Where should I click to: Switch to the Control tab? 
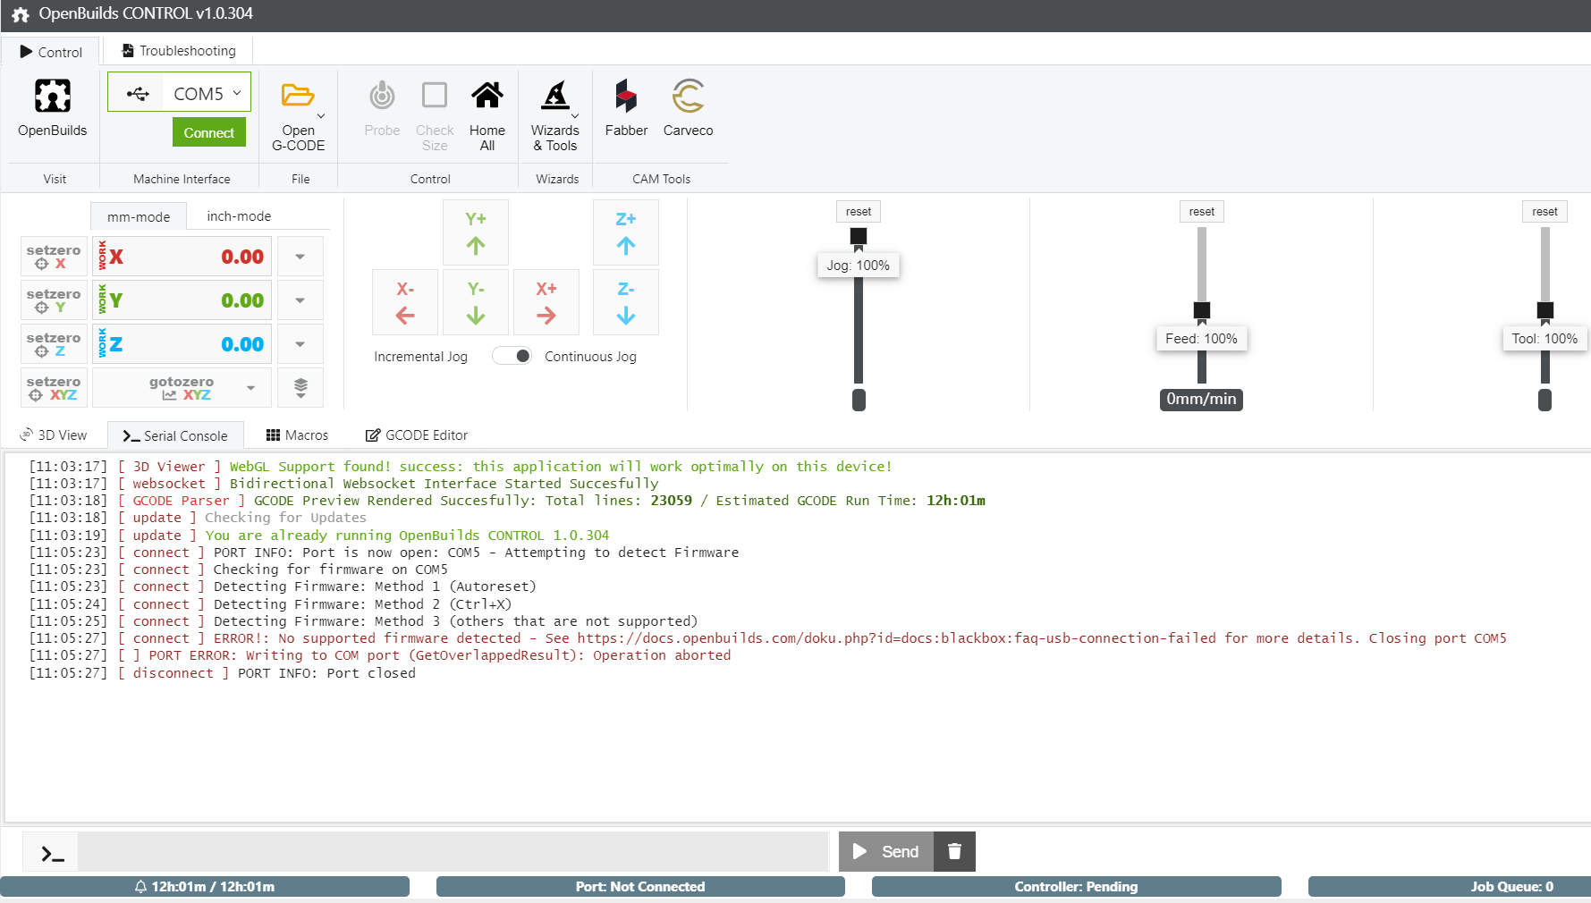click(x=51, y=52)
